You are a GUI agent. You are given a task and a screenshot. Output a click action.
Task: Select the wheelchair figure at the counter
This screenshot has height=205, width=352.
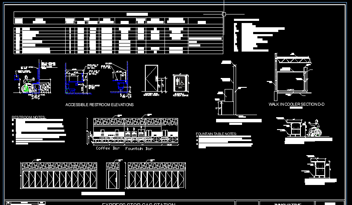point(314,129)
